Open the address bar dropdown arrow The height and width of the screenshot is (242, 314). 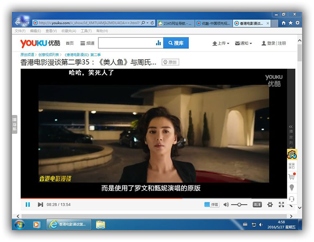(x=148, y=23)
